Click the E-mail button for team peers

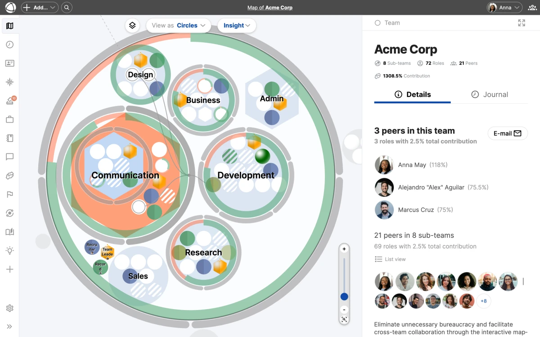508,133
